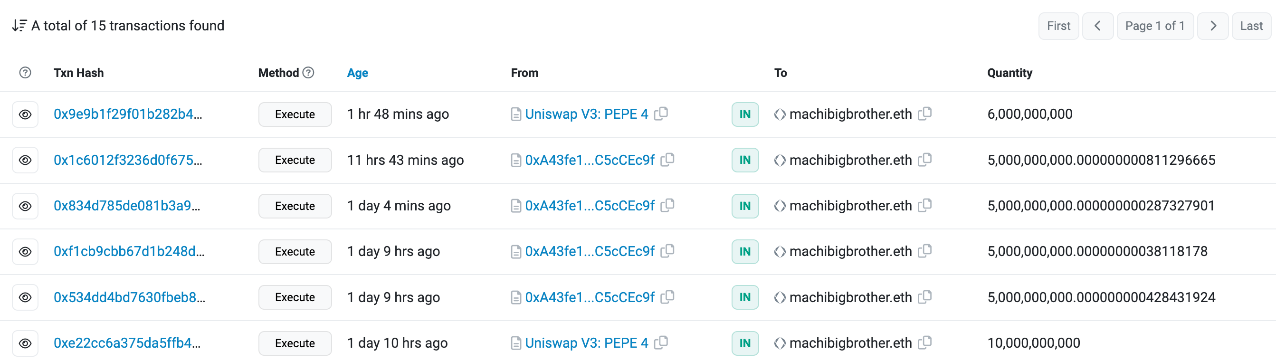1276x361 pixels.
Task: Toggle eye preview for 0x834d785de081b3a9 transaction
Action: pos(25,206)
